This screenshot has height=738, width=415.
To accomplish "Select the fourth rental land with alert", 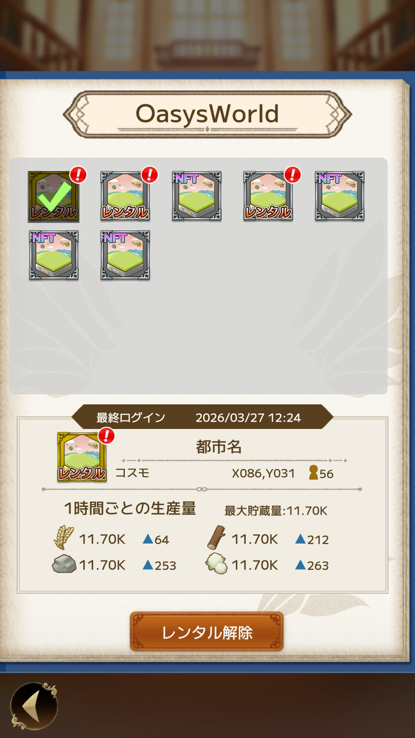I will [268, 196].
